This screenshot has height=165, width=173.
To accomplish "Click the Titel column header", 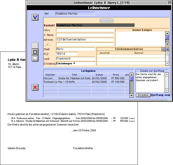I will (75, 75).
